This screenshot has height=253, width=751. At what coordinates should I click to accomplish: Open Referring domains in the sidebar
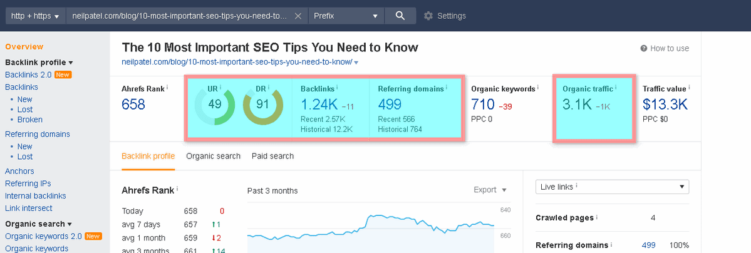(x=38, y=134)
